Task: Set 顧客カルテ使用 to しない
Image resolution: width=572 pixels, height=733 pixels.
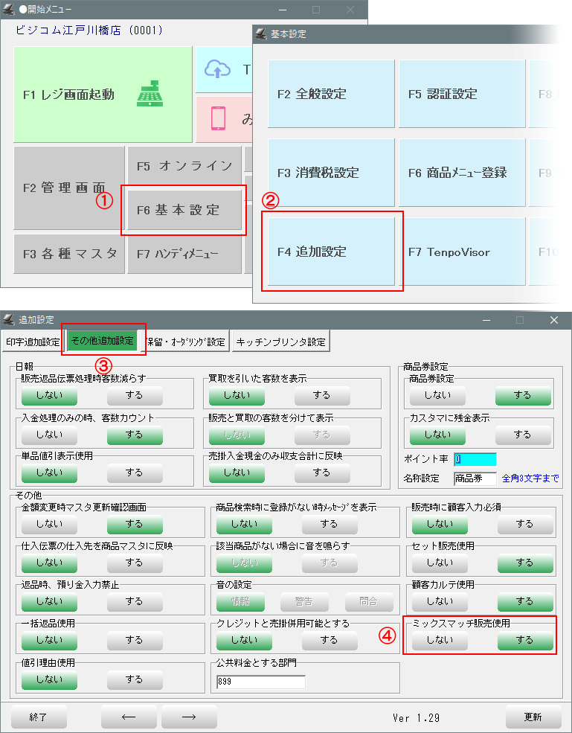Action: pyautogui.click(x=439, y=601)
